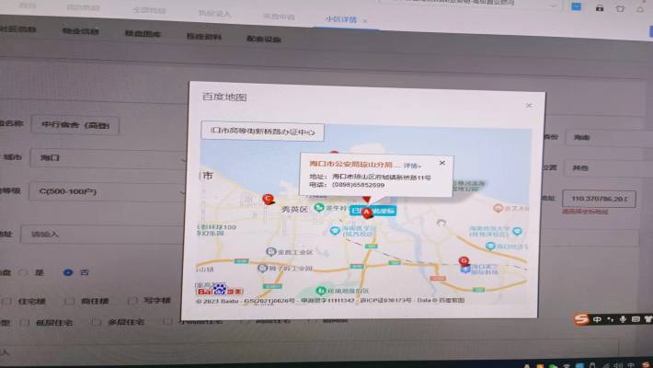Open the province dropdown showing 海南
The width and height of the screenshot is (653, 368).
click(x=609, y=137)
